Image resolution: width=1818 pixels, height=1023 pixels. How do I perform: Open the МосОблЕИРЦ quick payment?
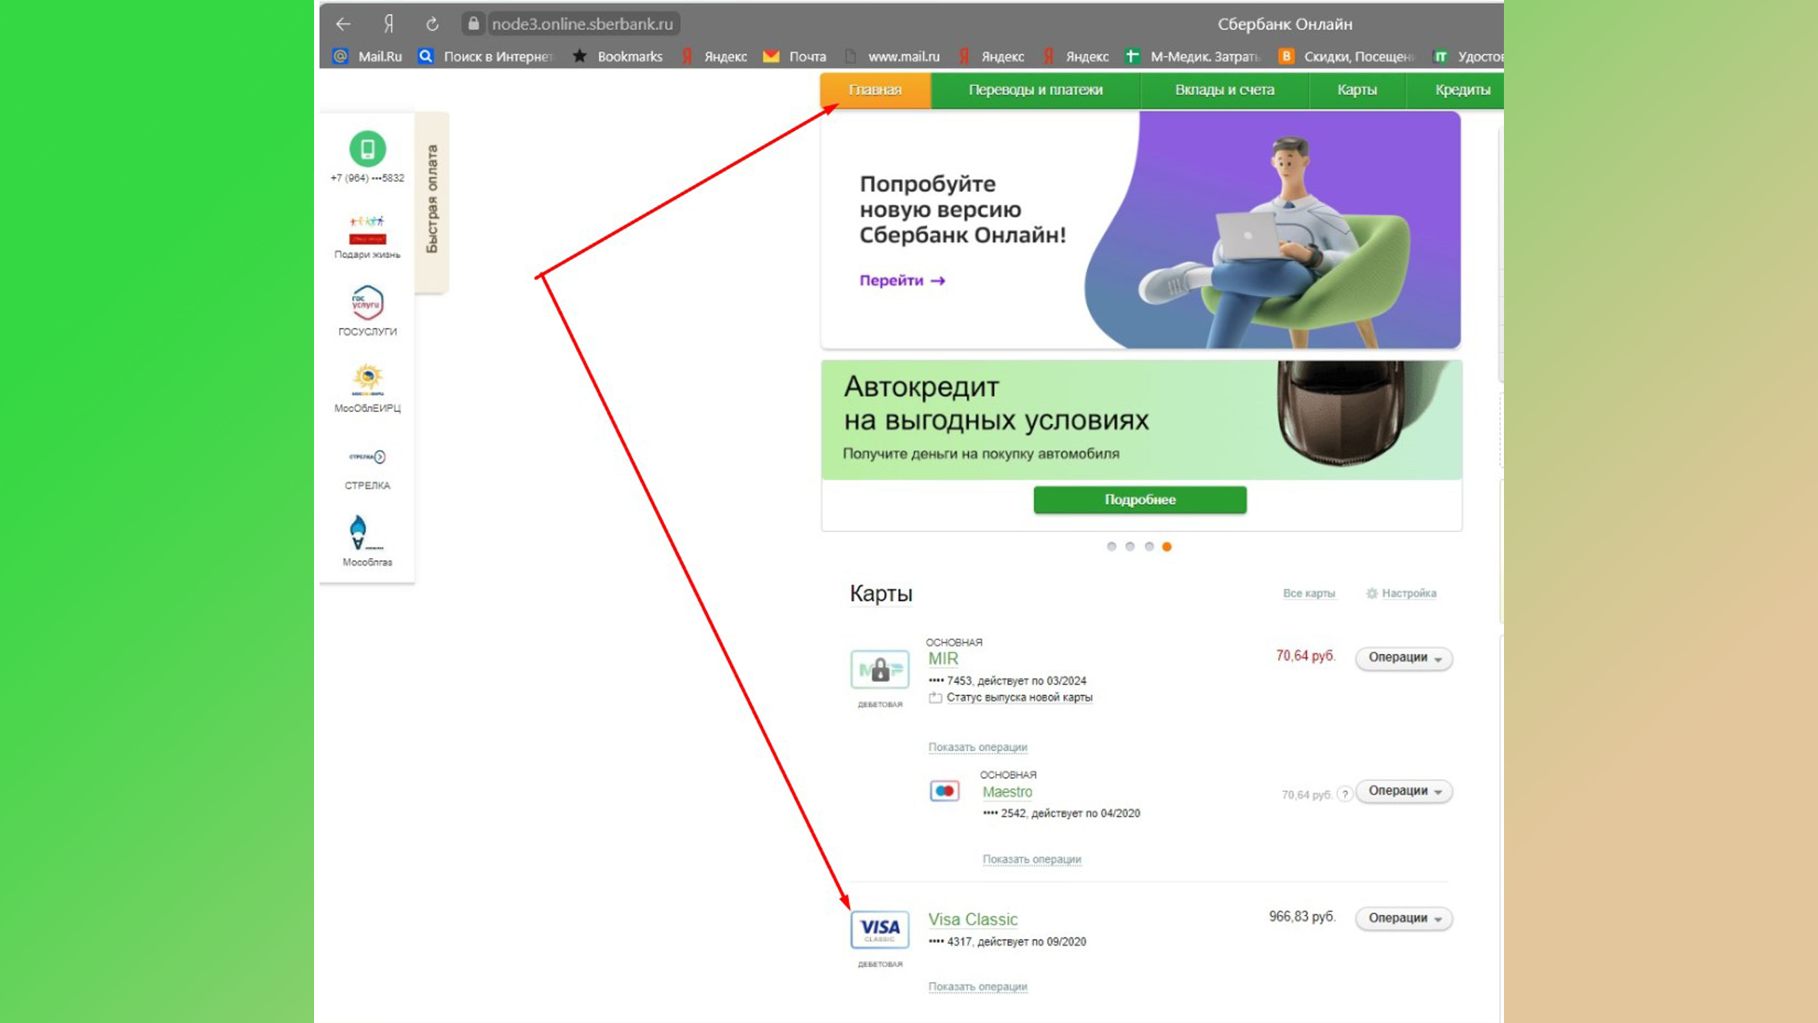(x=367, y=388)
